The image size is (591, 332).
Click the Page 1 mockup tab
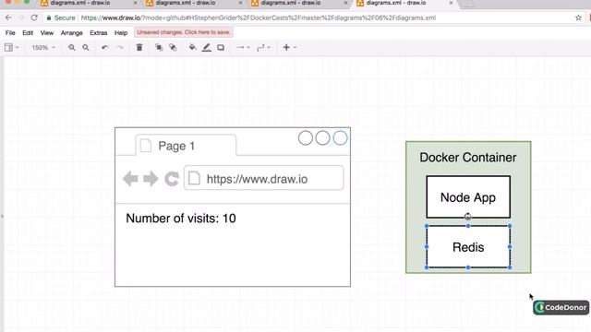186,146
